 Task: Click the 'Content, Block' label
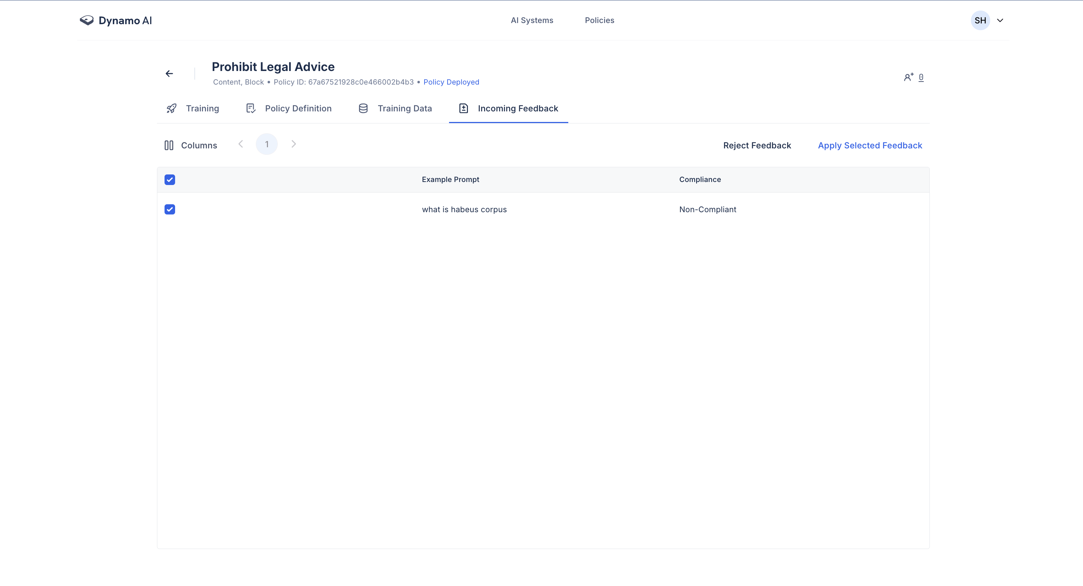coord(238,82)
